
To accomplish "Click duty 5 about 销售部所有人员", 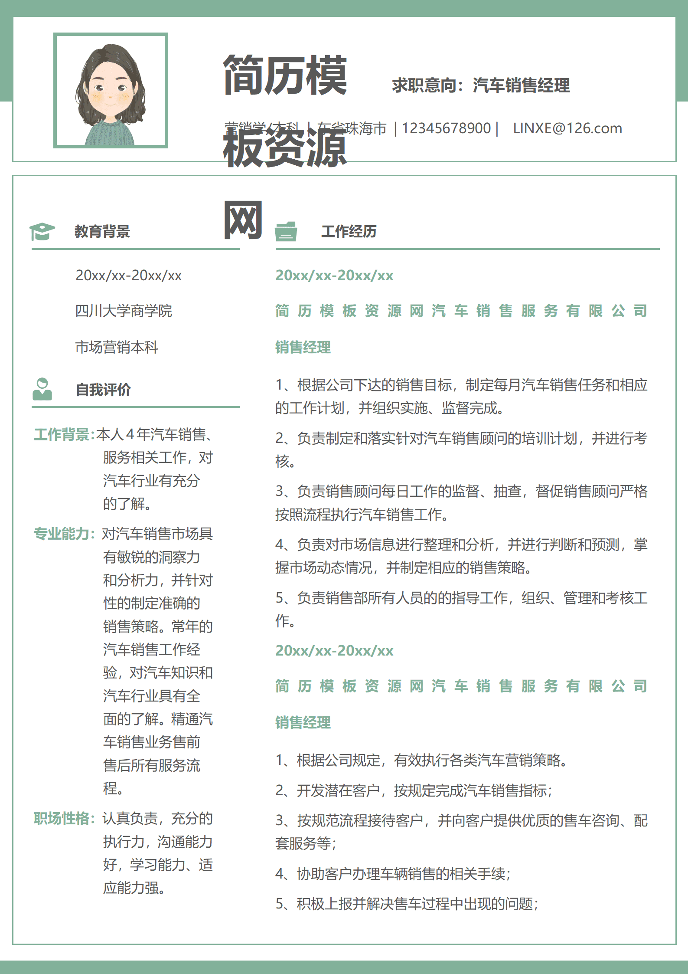I will pyautogui.click(x=461, y=609).
